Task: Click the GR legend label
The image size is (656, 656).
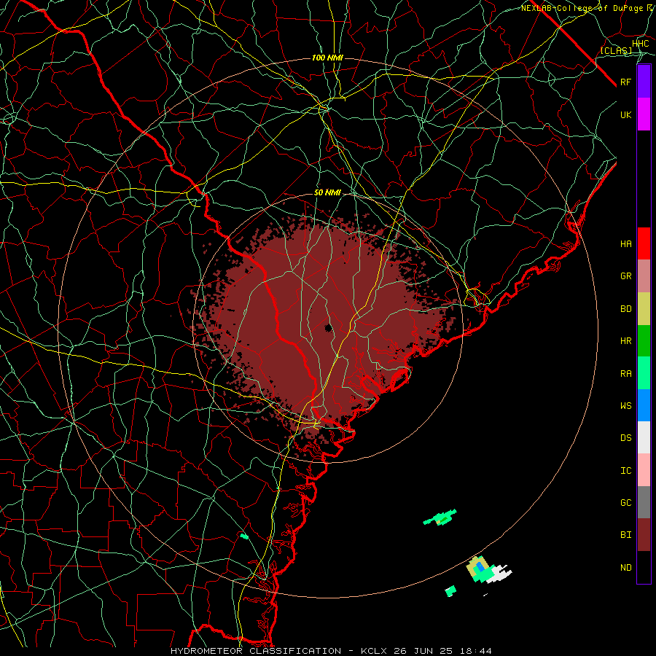Action: coord(625,276)
